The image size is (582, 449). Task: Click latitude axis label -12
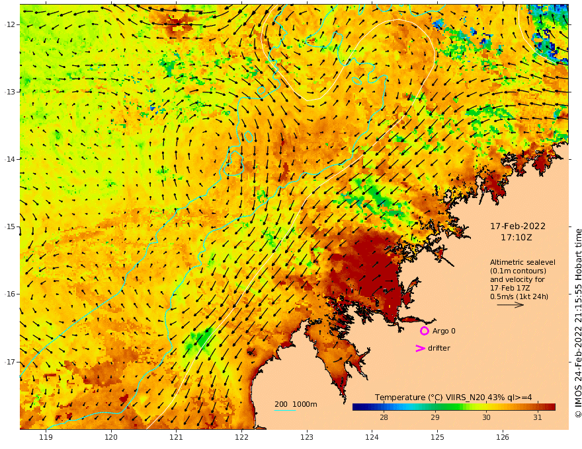10,24
